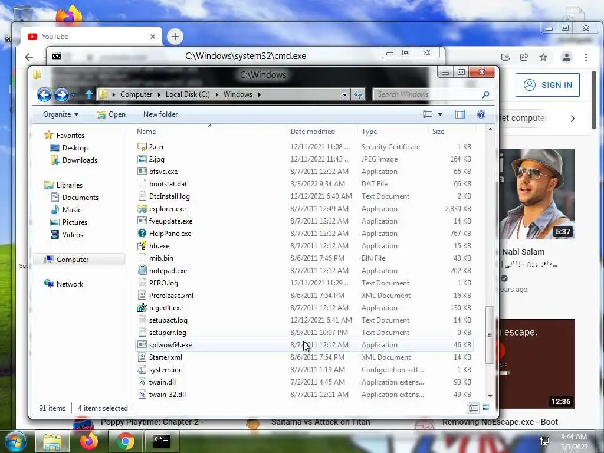Open the Organize dropdown menu
Image resolution: width=604 pixels, height=453 pixels.
61,114
